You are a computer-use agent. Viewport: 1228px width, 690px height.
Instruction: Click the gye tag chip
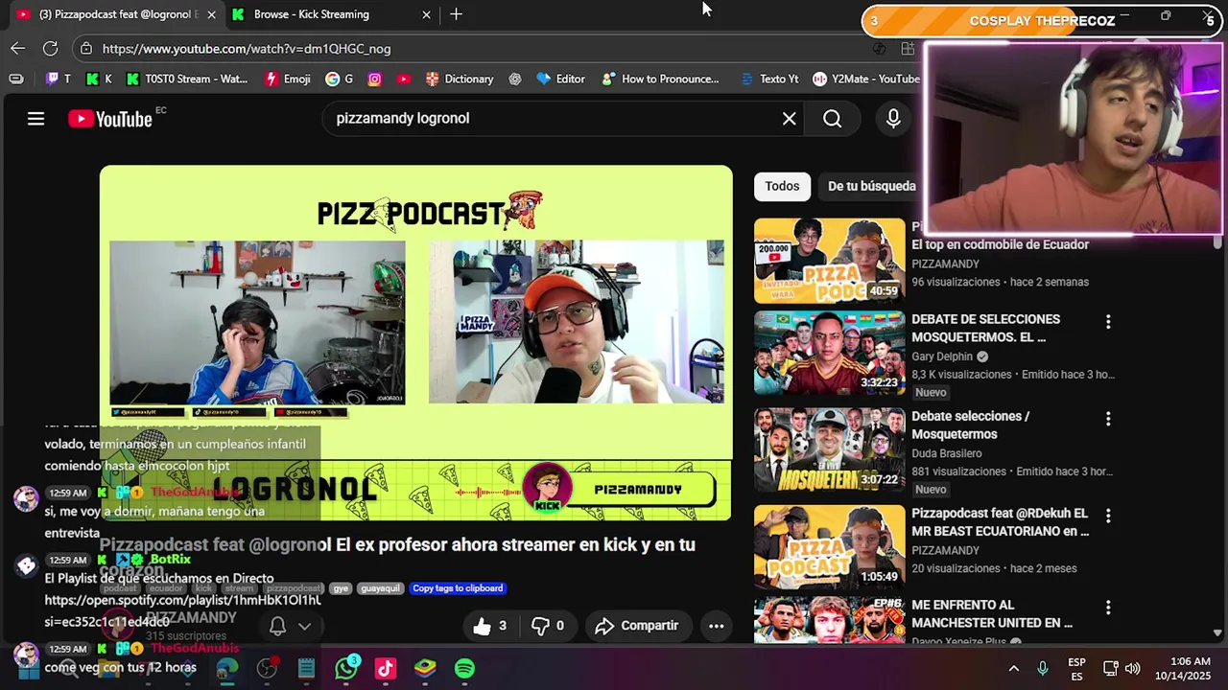341,588
